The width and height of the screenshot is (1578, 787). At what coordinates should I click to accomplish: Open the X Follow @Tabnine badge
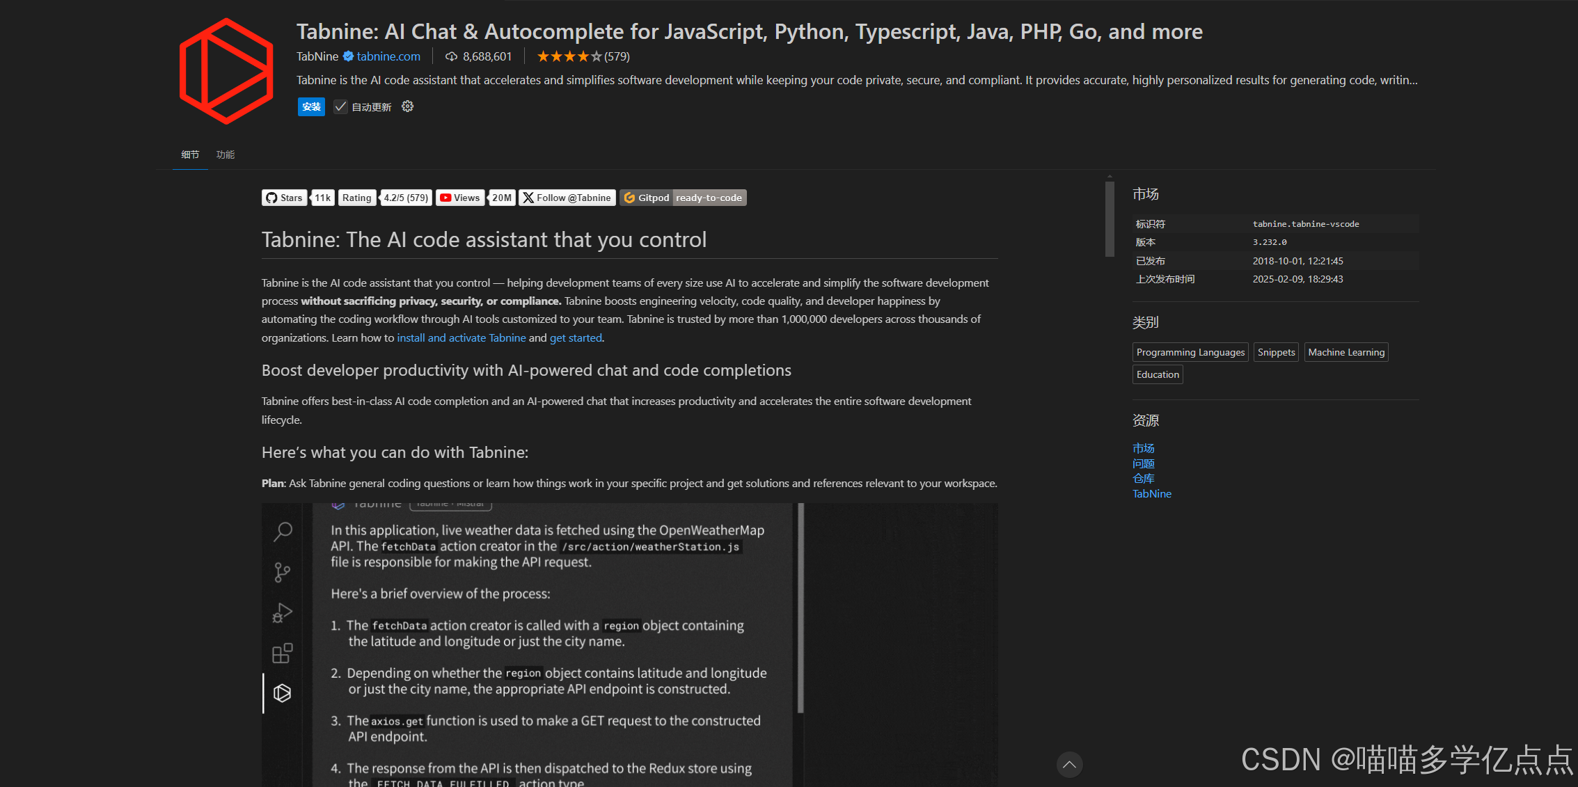click(x=567, y=198)
